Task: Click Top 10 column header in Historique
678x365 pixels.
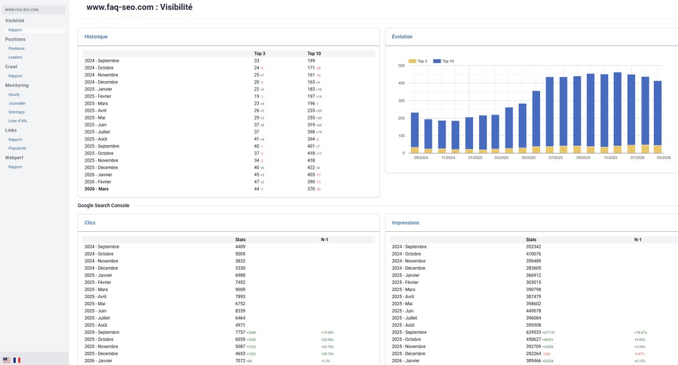Action: pyautogui.click(x=314, y=54)
